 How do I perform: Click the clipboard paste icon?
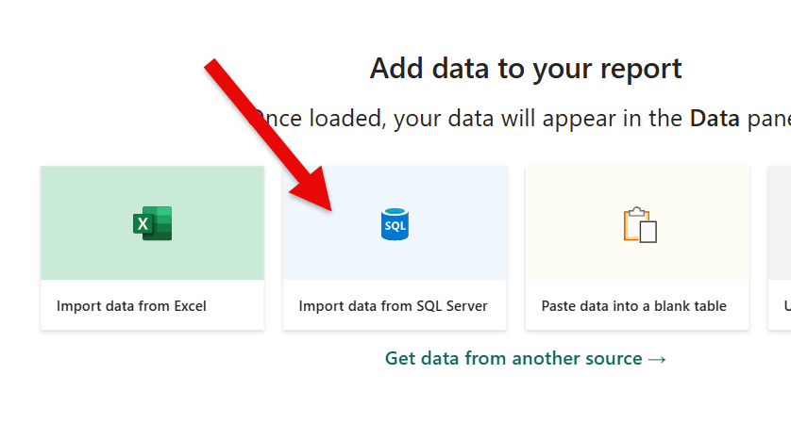[639, 225]
